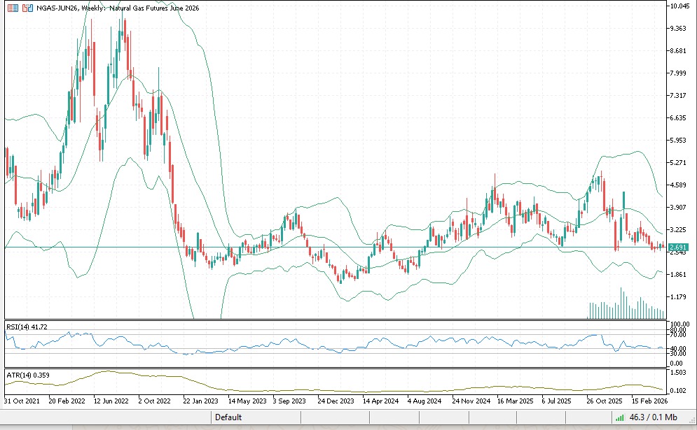Click the RSI(14) 41.72 indicator label
697x430 pixels.
pos(27,327)
